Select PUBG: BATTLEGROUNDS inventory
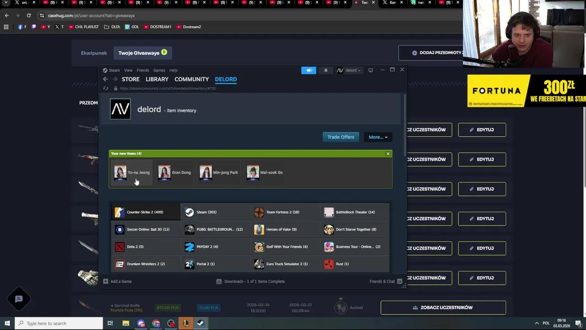Screen dimensions: 586x330 215,229
